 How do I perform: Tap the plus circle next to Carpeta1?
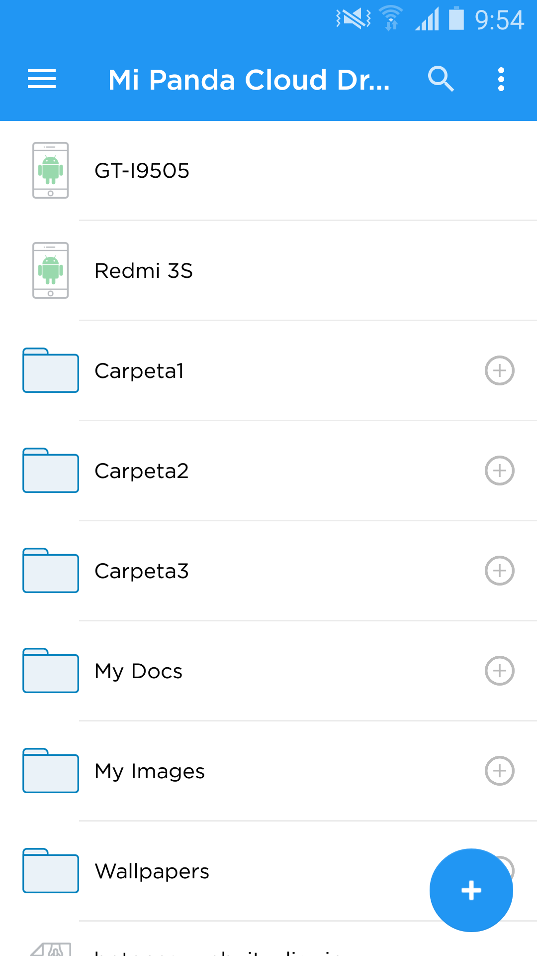[500, 370]
